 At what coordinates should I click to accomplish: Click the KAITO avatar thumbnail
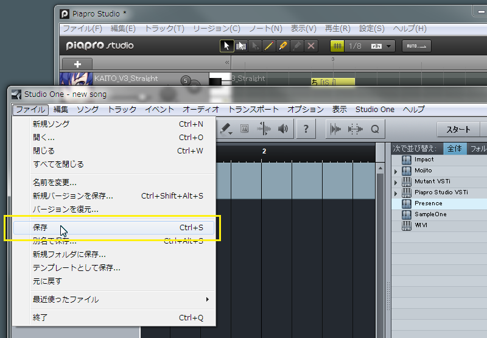pos(76,79)
